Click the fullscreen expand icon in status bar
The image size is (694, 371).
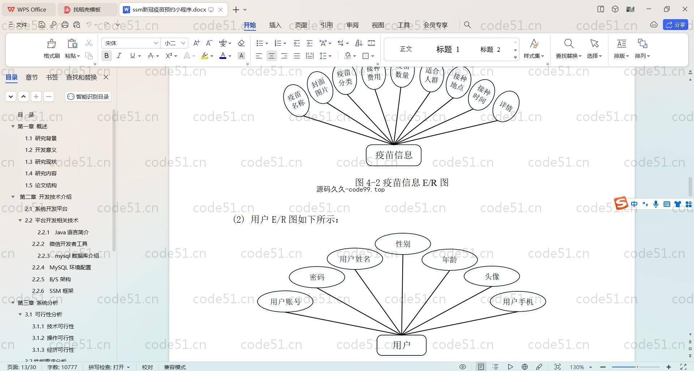click(683, 367)
